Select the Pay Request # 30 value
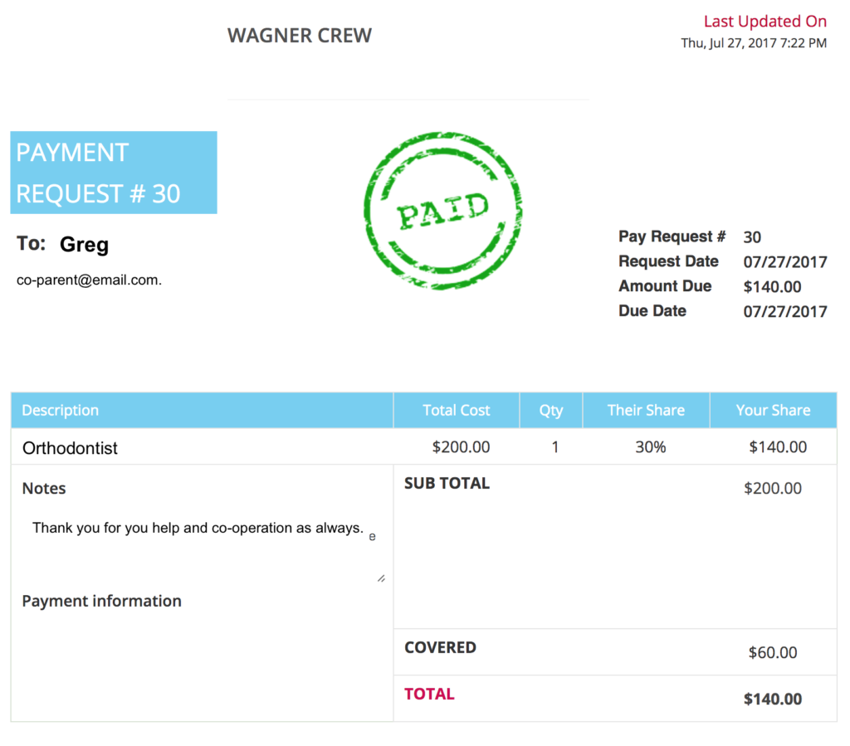The height and width of the screenshot is (746, 850). 752,237
